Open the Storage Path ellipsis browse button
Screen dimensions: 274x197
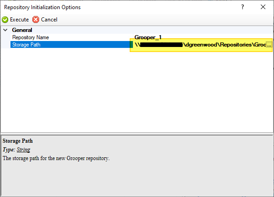tap(269, 45)
